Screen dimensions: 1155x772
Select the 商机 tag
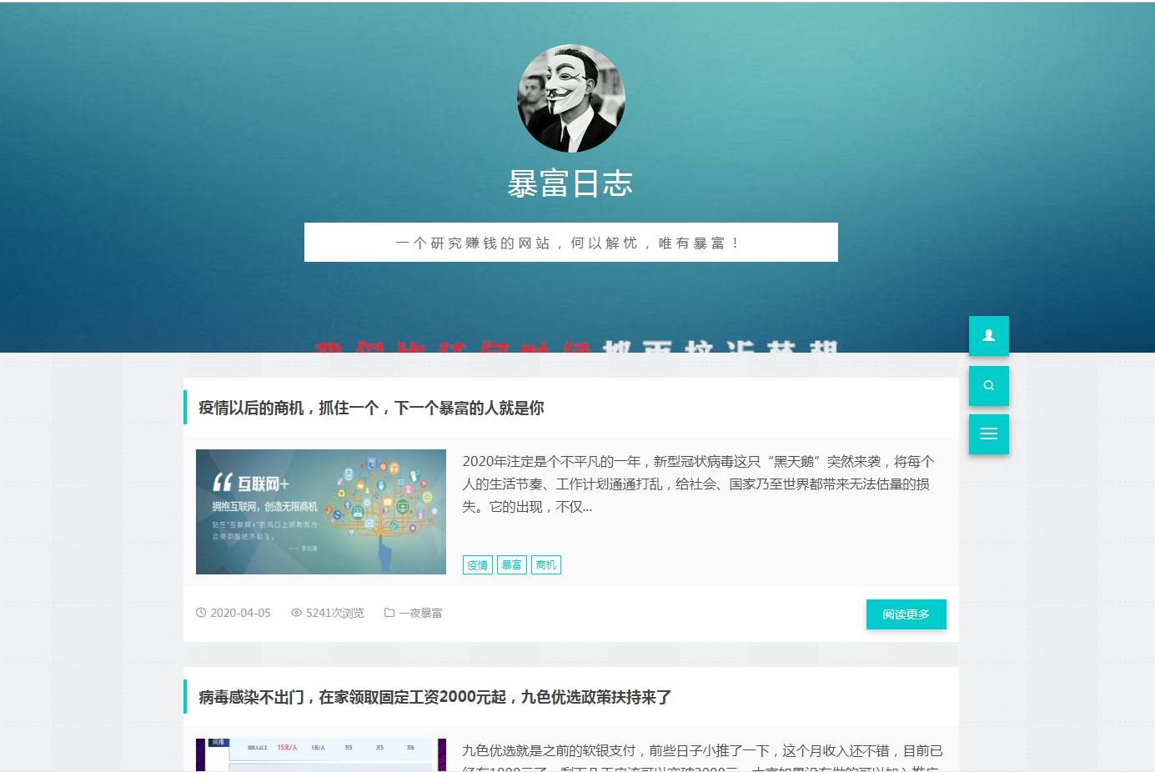tap(546, 565)
